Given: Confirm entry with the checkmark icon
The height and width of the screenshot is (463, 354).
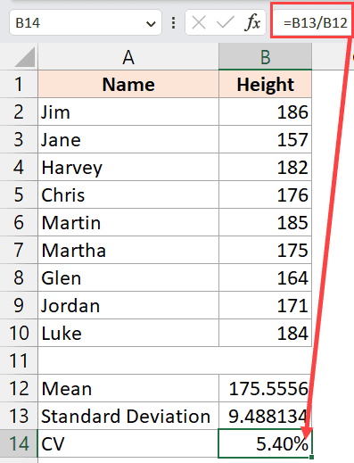Looking at the screenshot, I should pos(226,22).
